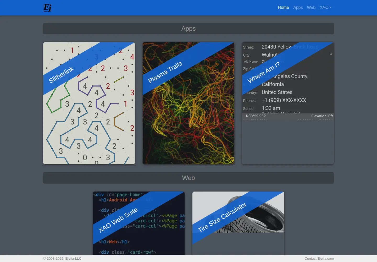Image resolution: width=377 pixels, height=262 pixels.
Task: Click the Ej logo in the navbar
Action: tap(47, 8)
